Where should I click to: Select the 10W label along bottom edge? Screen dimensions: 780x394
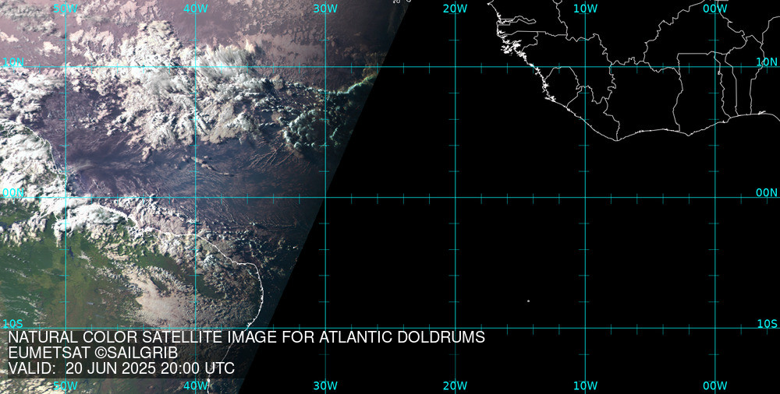tap(585, 385)
